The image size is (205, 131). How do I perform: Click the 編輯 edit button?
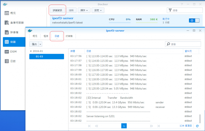71,10
